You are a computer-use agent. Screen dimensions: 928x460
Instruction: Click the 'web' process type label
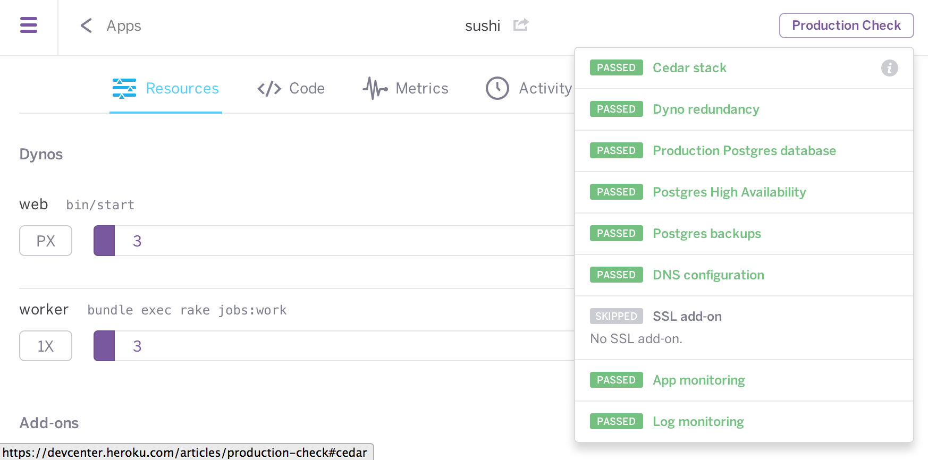point(33,205)
